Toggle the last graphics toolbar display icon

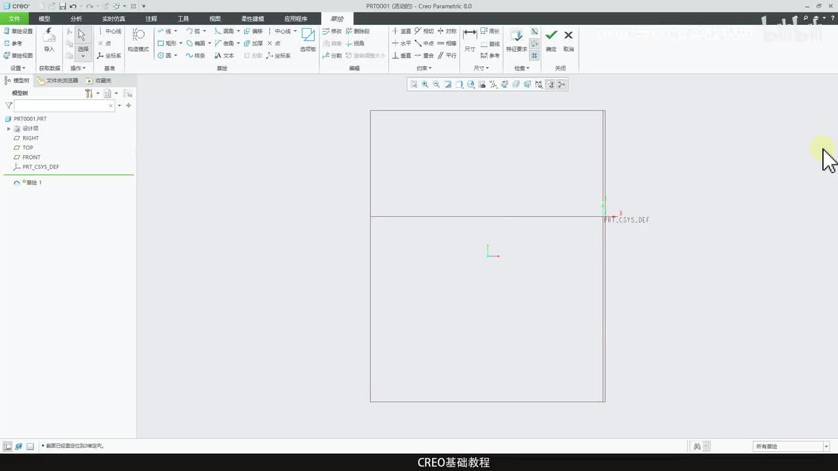coord(561,84)
